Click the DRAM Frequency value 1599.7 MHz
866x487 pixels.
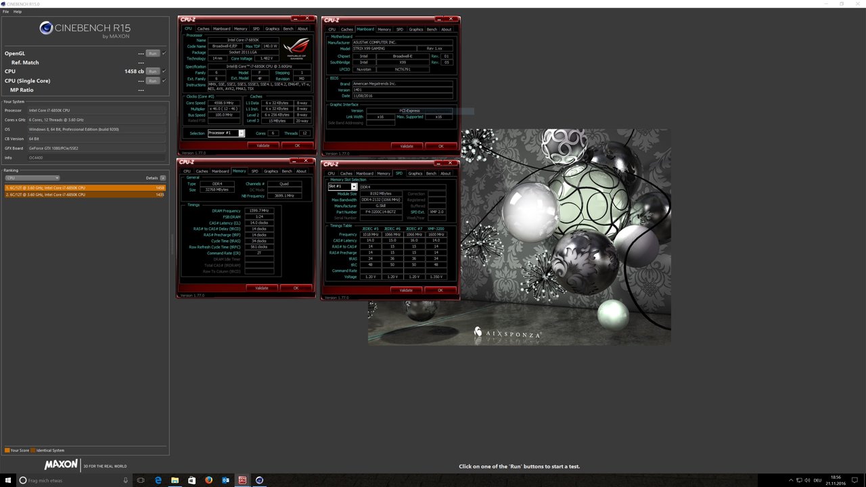click(x=258, y=211)
